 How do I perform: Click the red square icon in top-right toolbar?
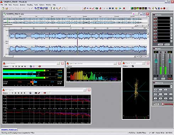coord(164,9)
